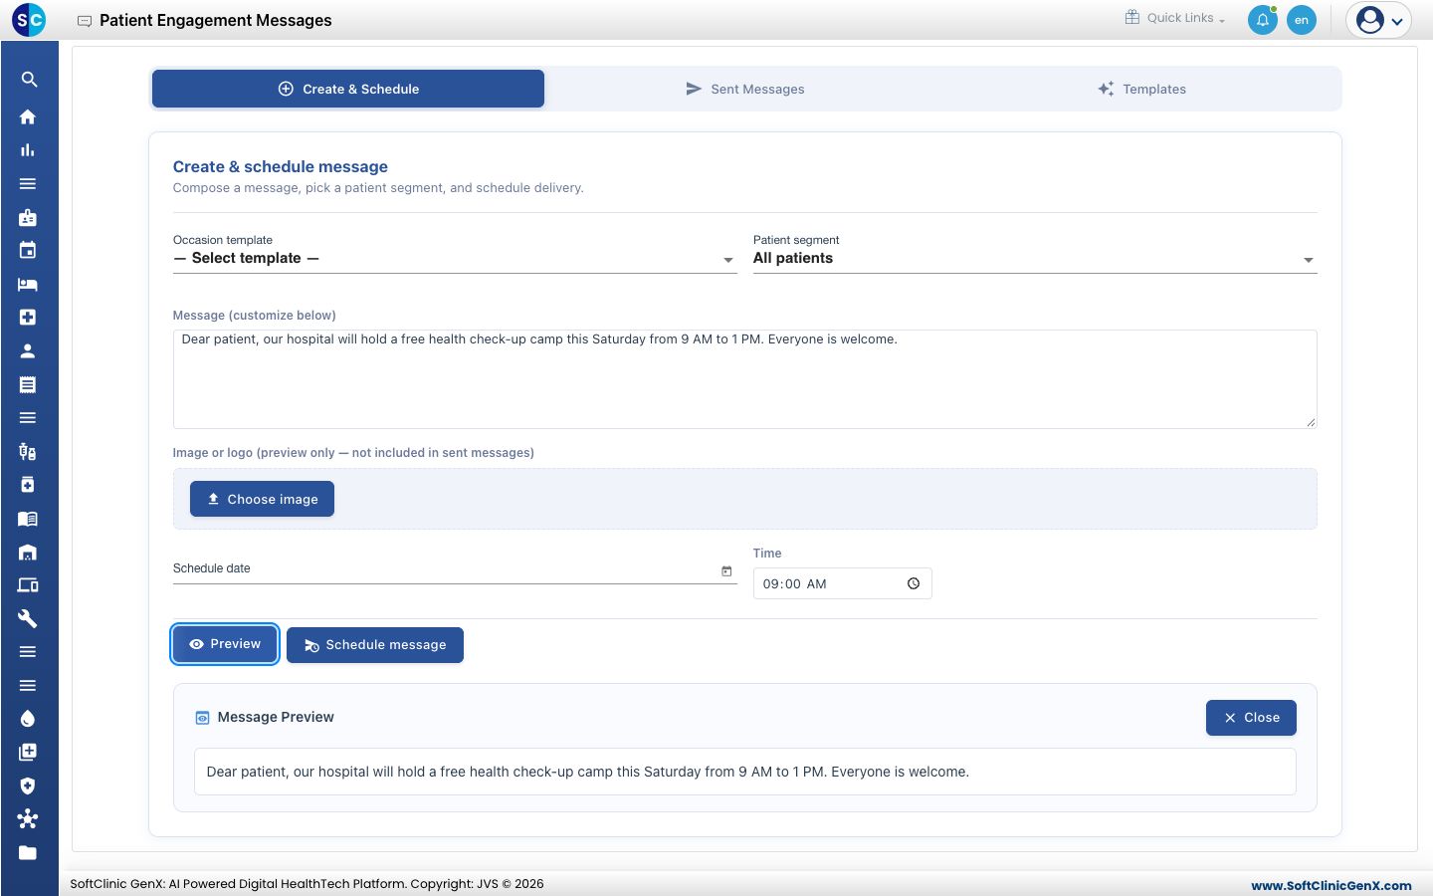Open the user account menu

coord(1379,20)
